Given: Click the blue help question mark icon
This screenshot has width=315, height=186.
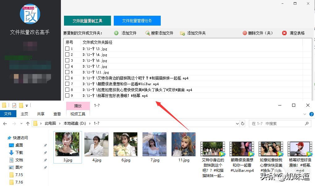Looking at the screenshot, I should [x=312, y=114].
